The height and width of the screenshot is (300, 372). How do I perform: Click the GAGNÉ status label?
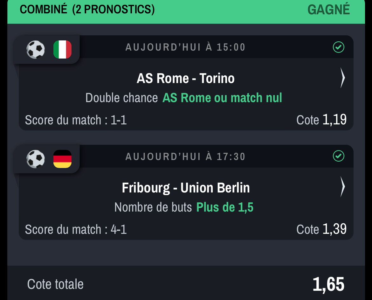click(x=328, y=10)
